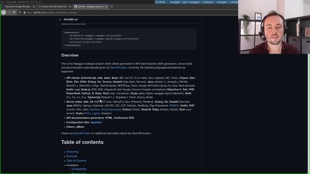
Task: Open the Symfony link
Action: click(x=95, y=110)
